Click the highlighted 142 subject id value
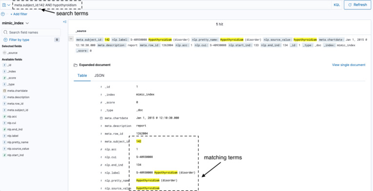Image resolution: width=373 pixels, height=191 pixels. coord(138,141)
